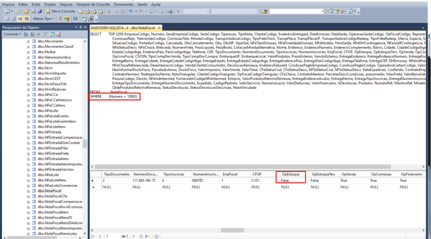Click the WHERE (Numero = 10992) clause
The width and height of the screenshot is (431, 239).
114,96
